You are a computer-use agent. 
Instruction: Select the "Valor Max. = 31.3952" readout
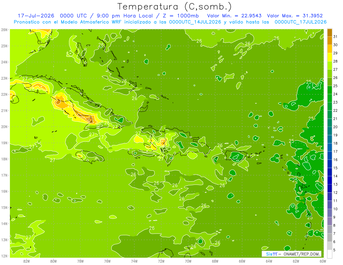click(x=295, y=16)
